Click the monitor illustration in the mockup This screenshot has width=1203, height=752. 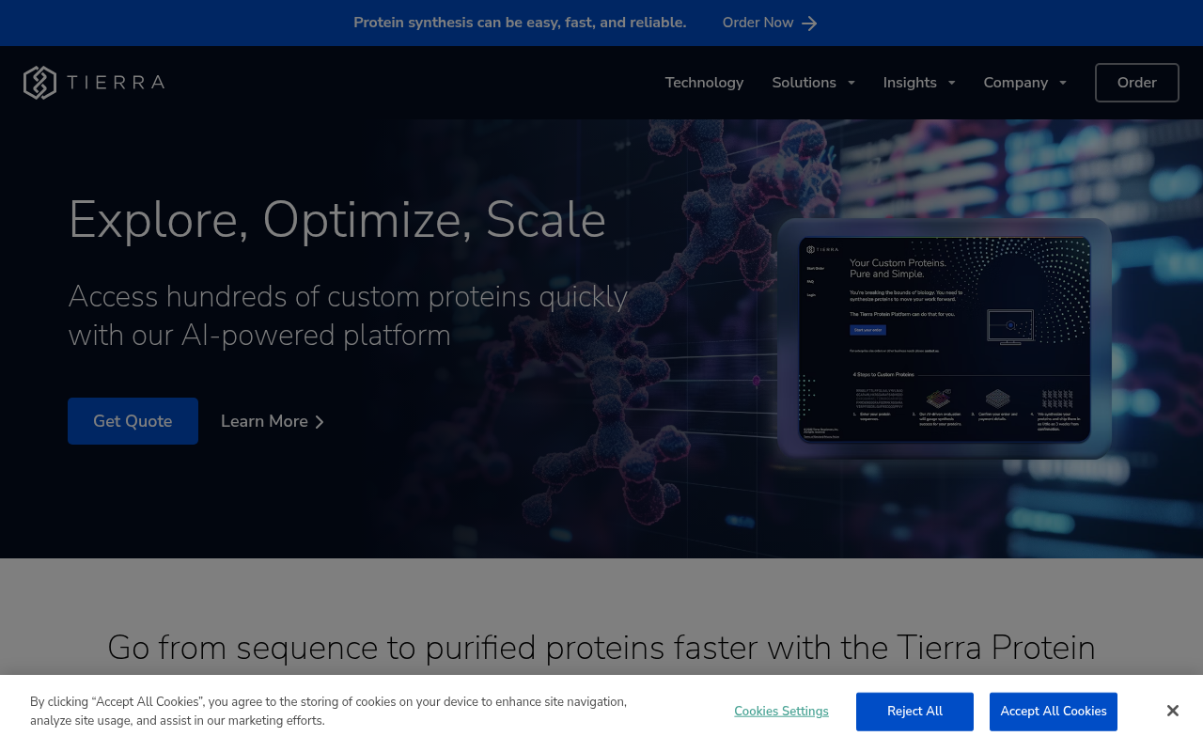(x=1010, y=326)
